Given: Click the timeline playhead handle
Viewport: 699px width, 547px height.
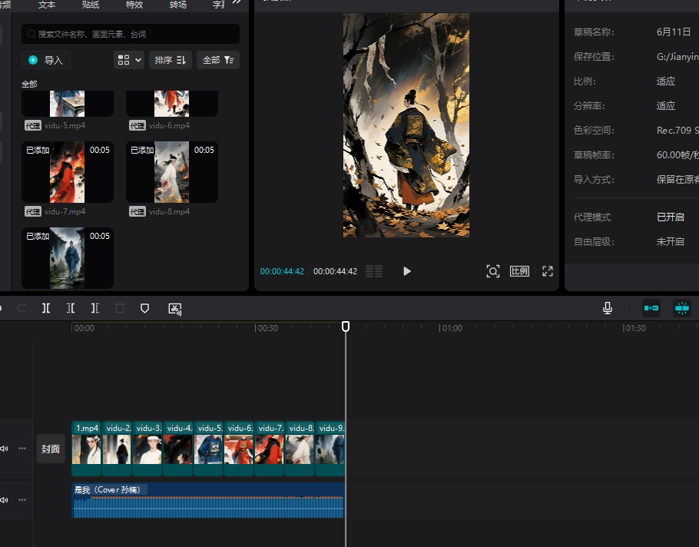Looking at the screenshot, I should click(x=346, y=327).
